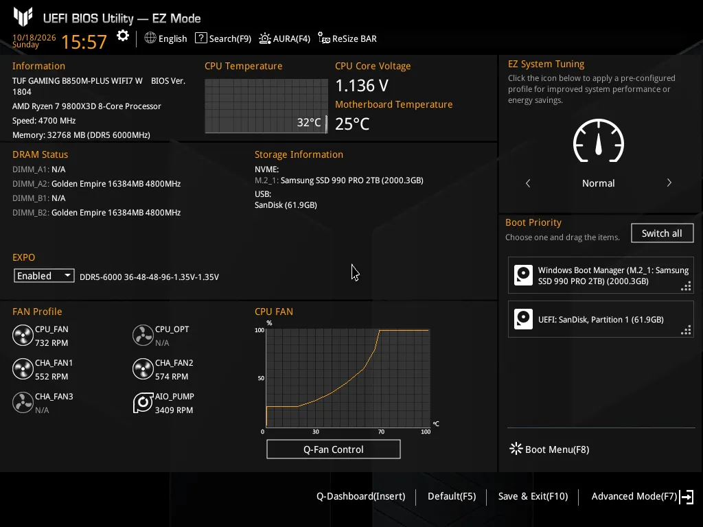The height and width of the screenshot is (527, 703).
Task: Open the English language selector
Action: click(x=165, y=38)
